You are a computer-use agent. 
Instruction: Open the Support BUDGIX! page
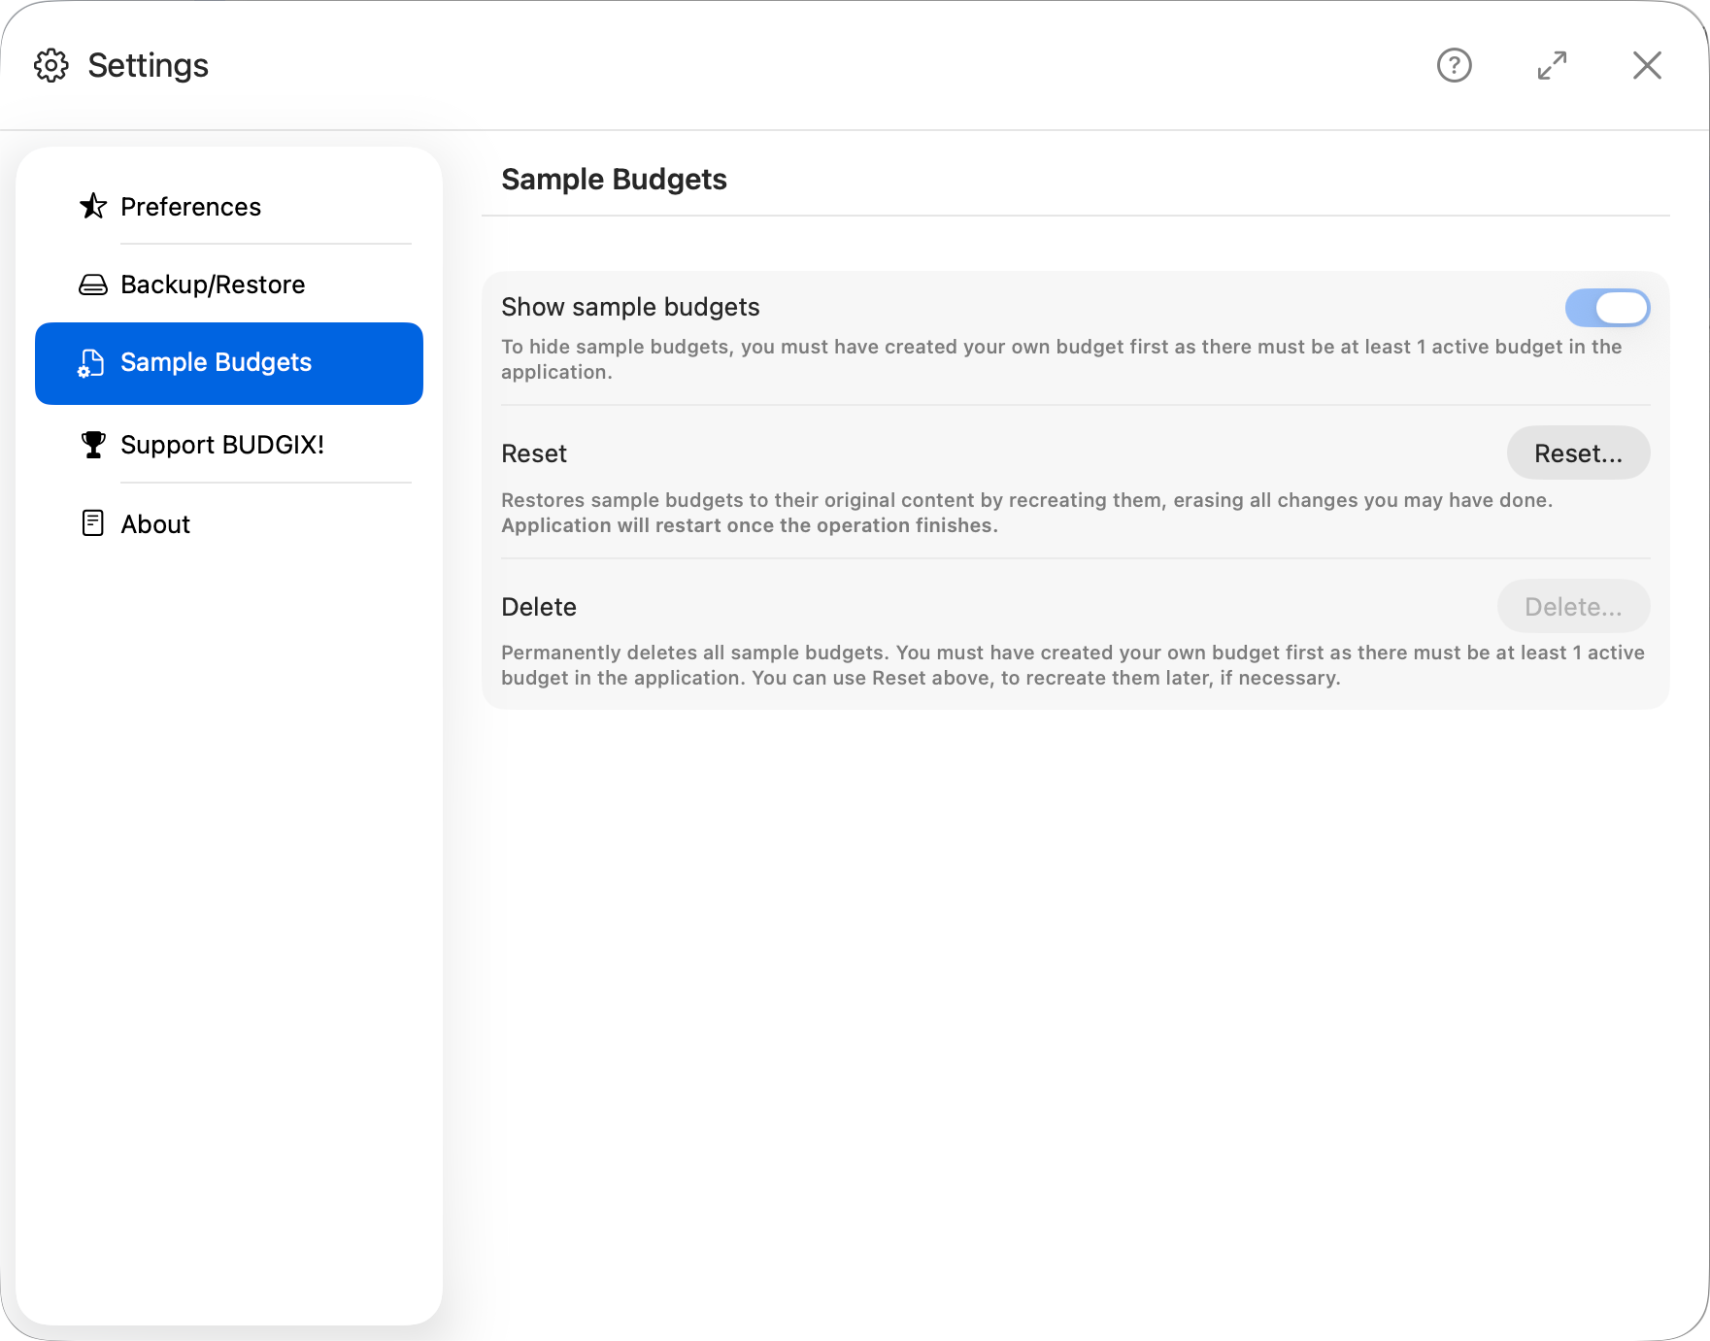222,445
